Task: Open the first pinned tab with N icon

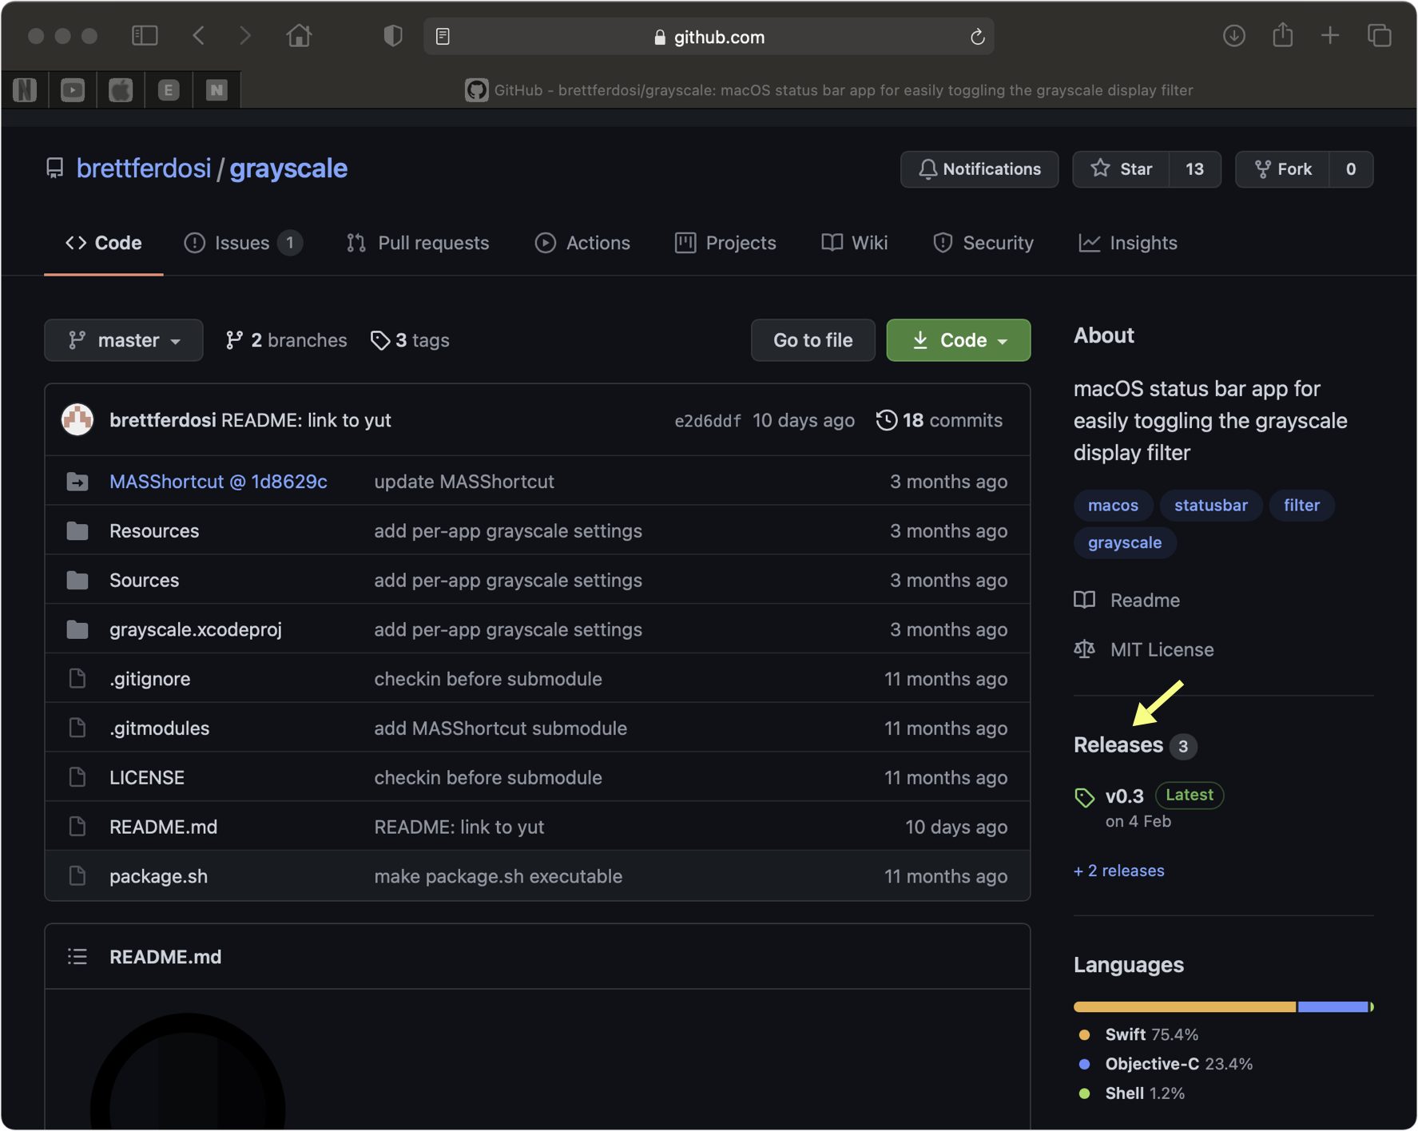Action: point(25,90)
